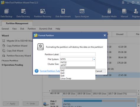Click the Copy Partition Wizard icon
Image resolution: width=140 pixels, height=107 pixels.
(4, 46)
